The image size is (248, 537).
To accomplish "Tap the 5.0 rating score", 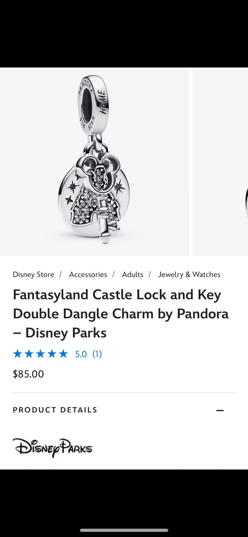I will (x=81, y=354).
